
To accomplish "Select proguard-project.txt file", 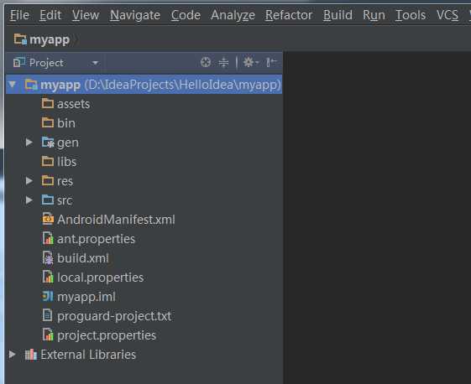I will (114, 316).
